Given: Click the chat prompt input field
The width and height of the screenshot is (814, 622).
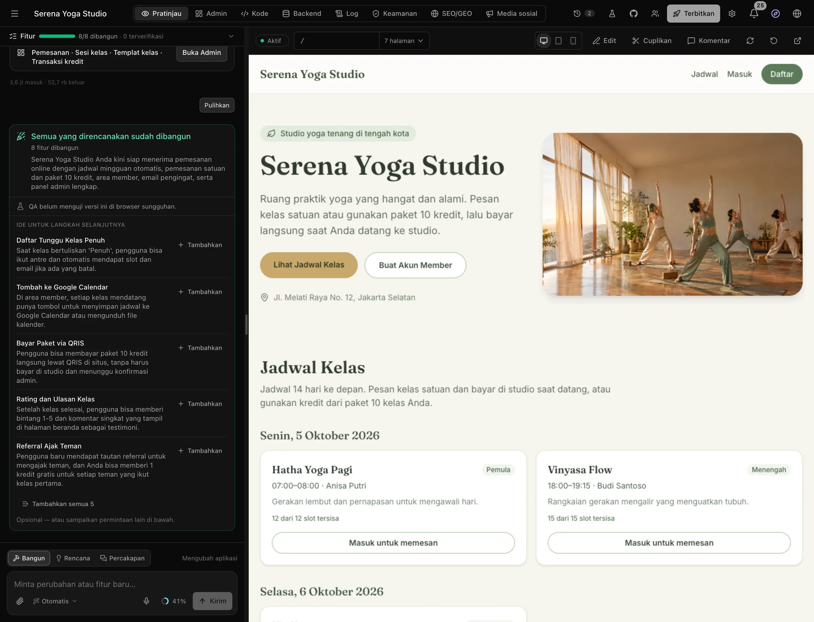Looking at the screenshot, I should tap(122, 584).
